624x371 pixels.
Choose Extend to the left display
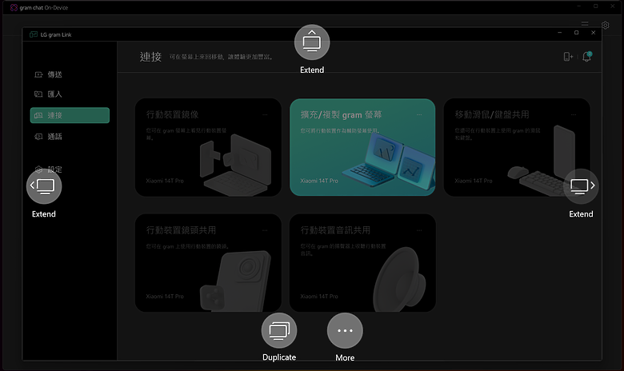(x=44, y=186)
